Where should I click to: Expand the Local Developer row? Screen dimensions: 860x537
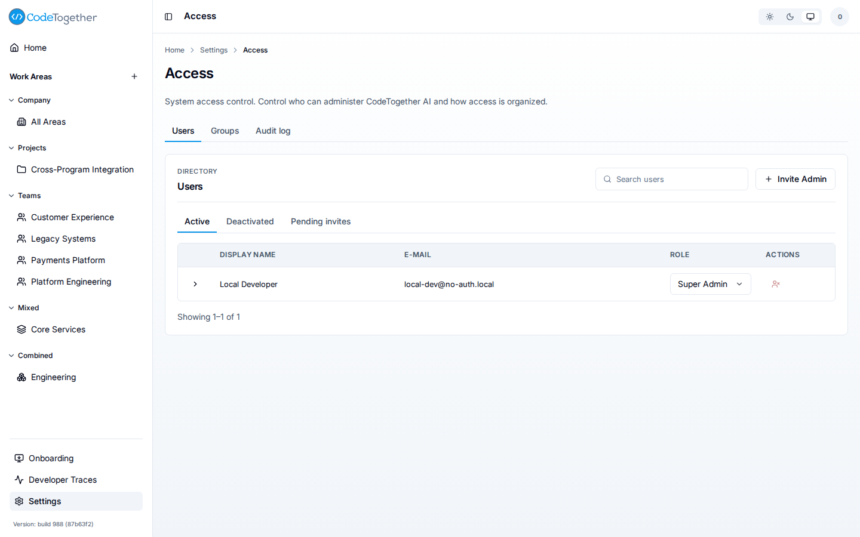point(195,284)
